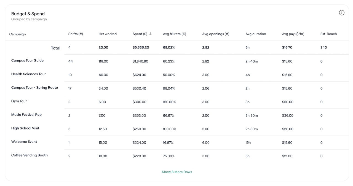Screen dimensions: 353x186
Task: Expand table with Show 8 More Rows
Action: [177, 172]
